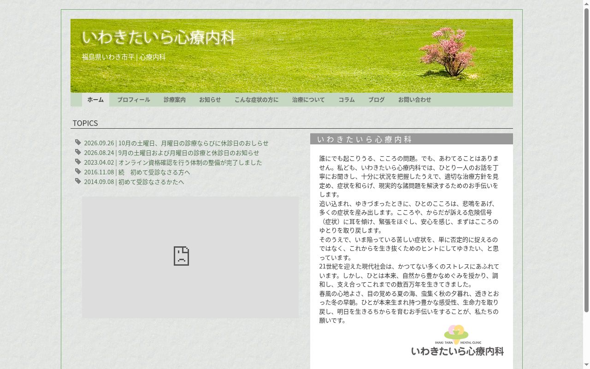This screenshot has height=369, width=590.
Task: Click tag icon beside 2014.09.08 topic
Action: pyautogui.click(x=78, y=181)
